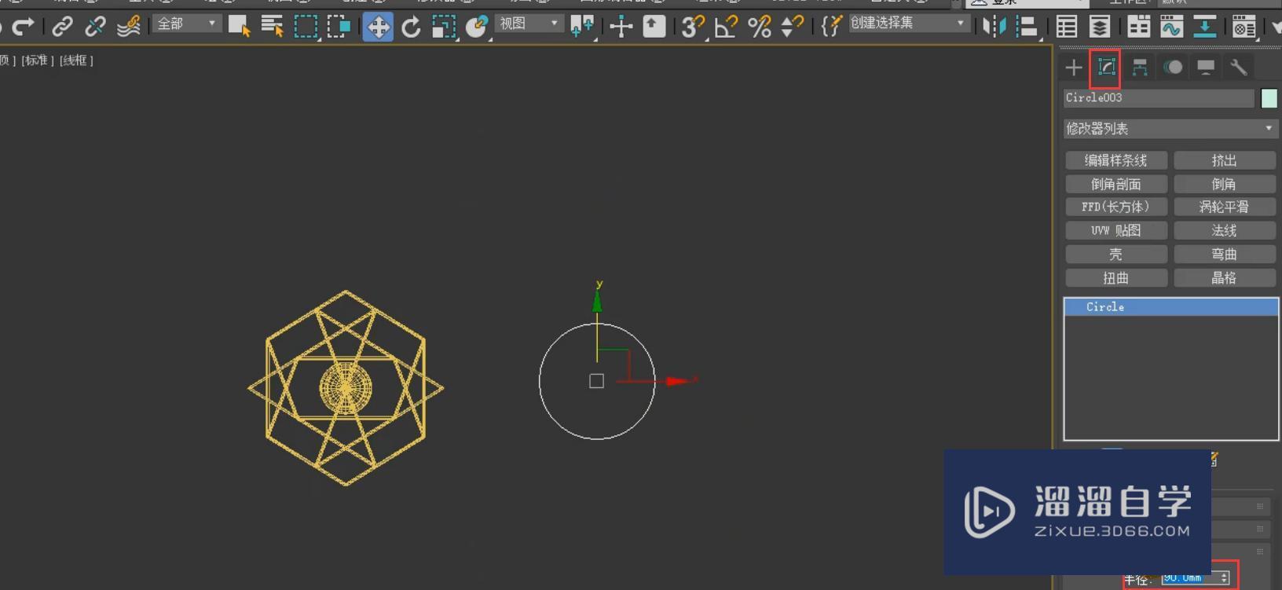Screen dimensions: 1282x590
Task: Click the 线框 viewport display label
Action: [x=76, y=60]
